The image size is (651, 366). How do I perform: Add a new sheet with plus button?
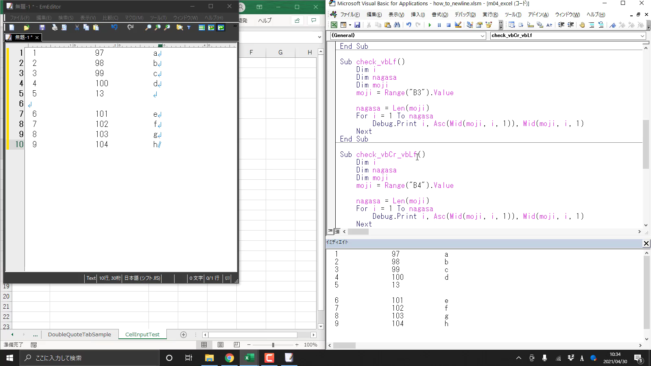tap(184, 335)
